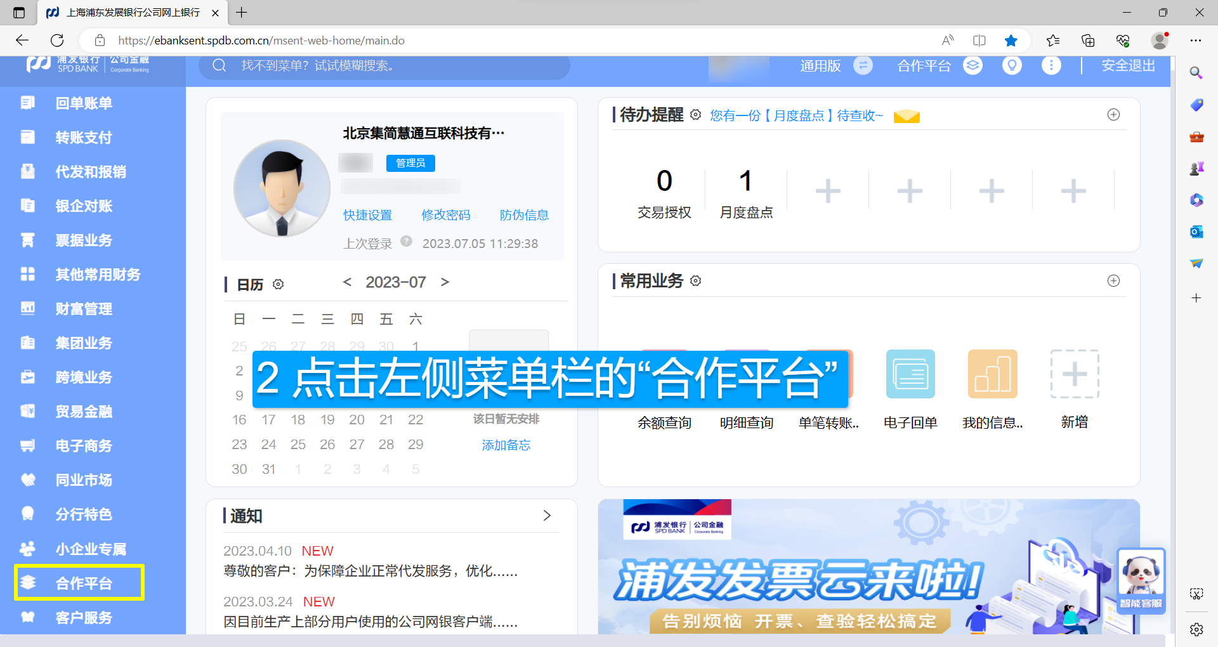This screenshot has width=1218, height=647.
Task: Open Outlook icon in Edge sidebar
Action: 1196,232
